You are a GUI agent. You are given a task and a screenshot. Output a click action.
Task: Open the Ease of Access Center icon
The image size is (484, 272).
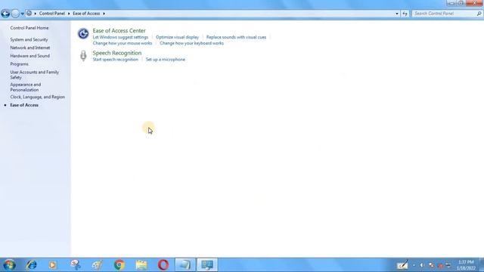(x=83, y=33)
